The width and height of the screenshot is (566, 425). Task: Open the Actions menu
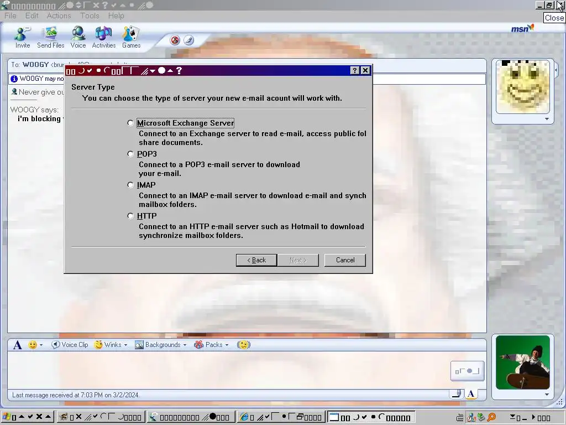pyautogui.click(x=59, y=15)
